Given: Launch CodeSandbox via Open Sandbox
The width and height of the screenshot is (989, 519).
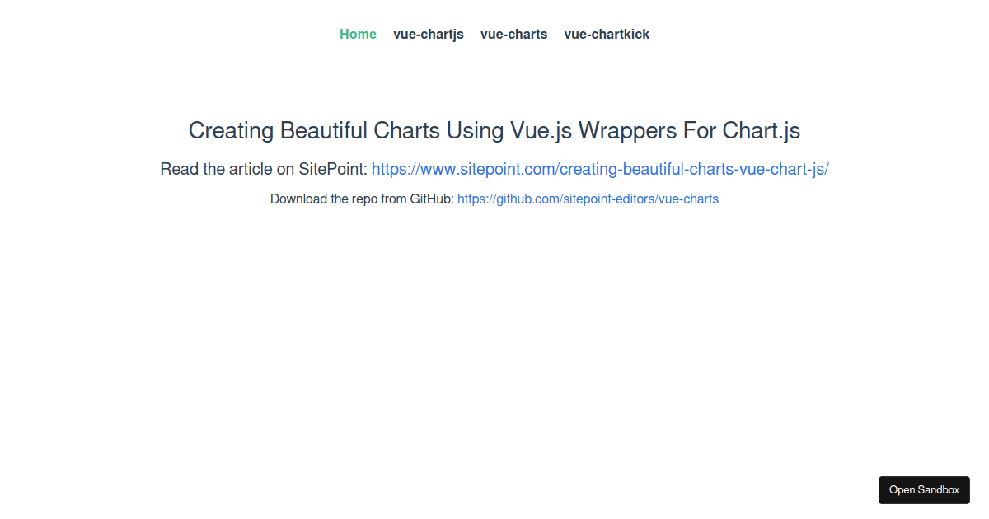Looking at the screenshot, I should click(924, 489).
